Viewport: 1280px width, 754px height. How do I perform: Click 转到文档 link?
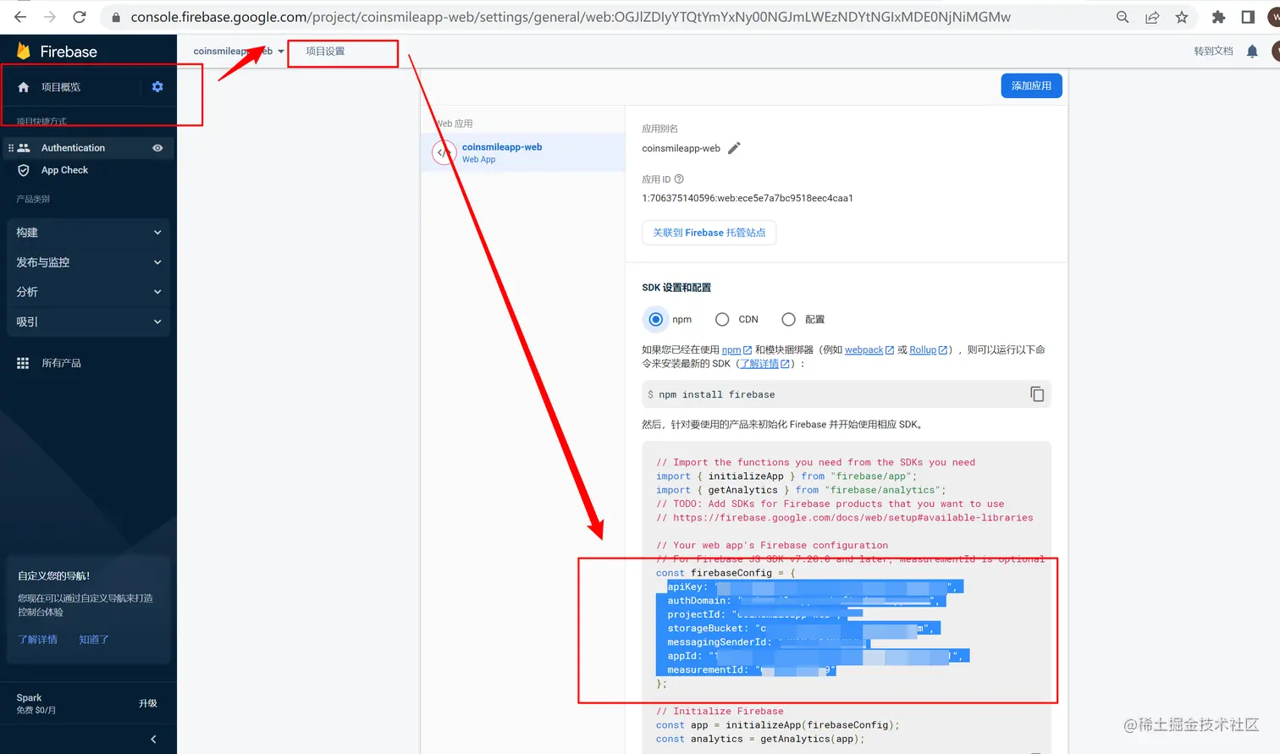pos(1213,52)
